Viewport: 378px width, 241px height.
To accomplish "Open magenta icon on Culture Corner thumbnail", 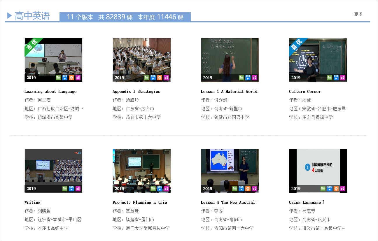I will click(342, 78).
